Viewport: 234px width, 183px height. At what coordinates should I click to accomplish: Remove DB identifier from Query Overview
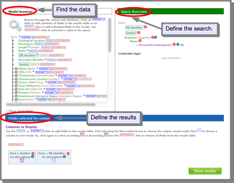click(145, 27)
